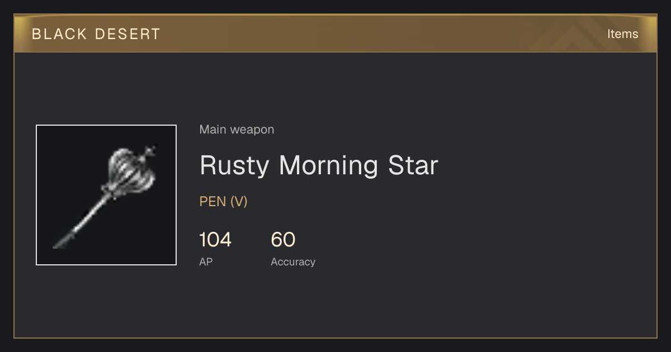Click the Accuracy stat label
The image size is (671, 352).
point(293,261)
